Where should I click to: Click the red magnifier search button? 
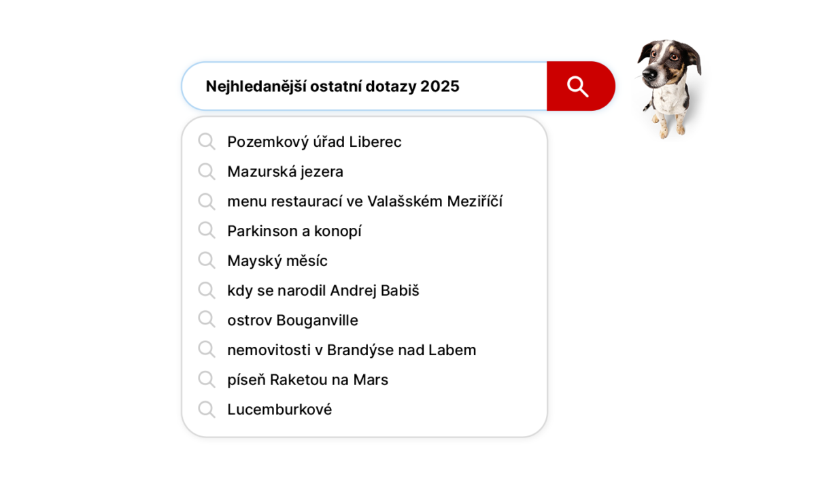(579, 86)
